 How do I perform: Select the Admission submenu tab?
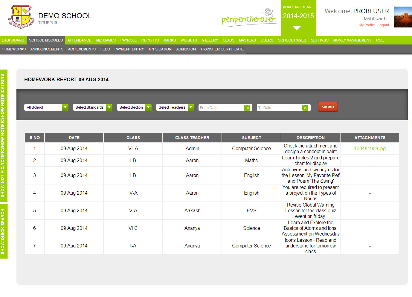tap(186, 49)
